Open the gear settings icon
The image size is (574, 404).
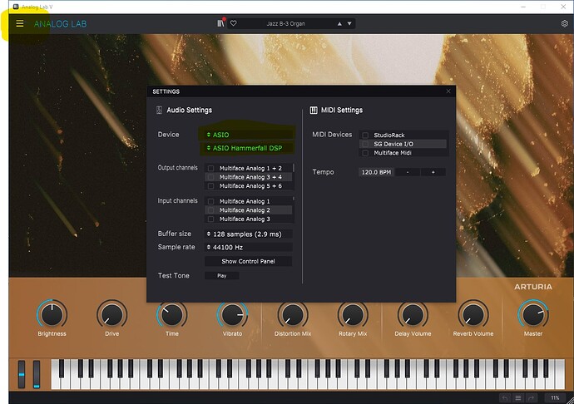pyautogui.click(x=565, y=24)
